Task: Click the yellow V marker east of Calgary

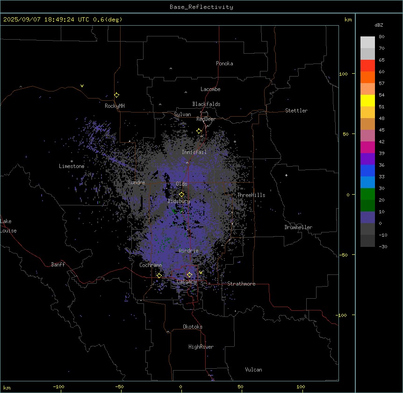Action: click(201, 273)
